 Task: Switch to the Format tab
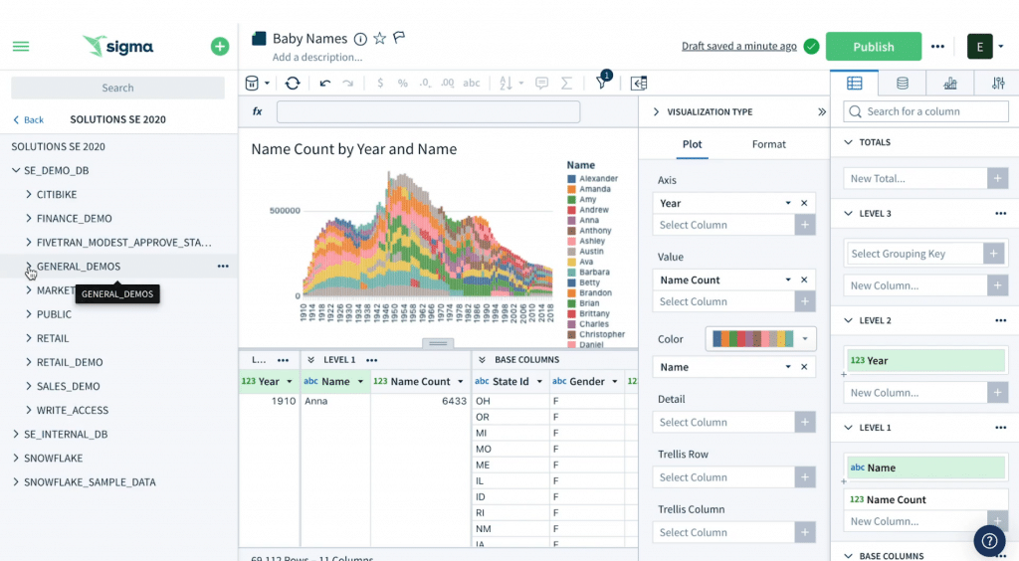(768, 144)
